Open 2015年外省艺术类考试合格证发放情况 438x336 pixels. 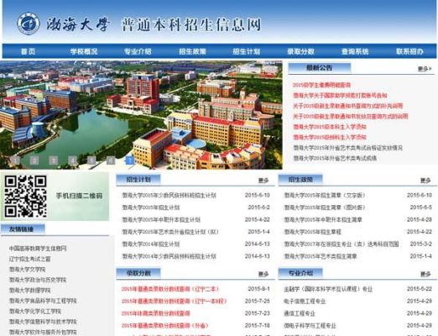click(347, 148)
